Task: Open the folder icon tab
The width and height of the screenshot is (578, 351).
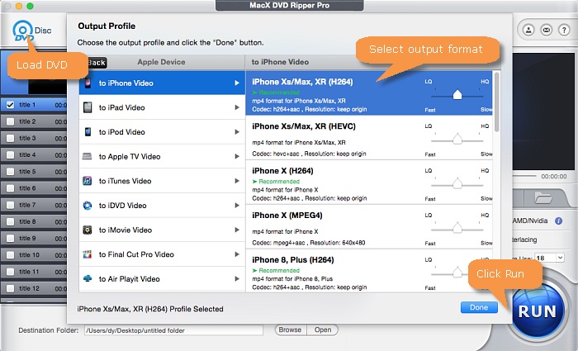Action: pyautogui.click(x=543, y=198)
